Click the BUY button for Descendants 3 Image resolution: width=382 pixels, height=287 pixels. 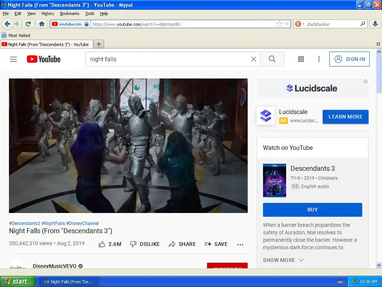click(x=313, y=210)
